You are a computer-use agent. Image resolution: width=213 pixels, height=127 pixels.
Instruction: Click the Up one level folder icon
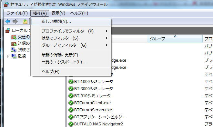point(25,22)
